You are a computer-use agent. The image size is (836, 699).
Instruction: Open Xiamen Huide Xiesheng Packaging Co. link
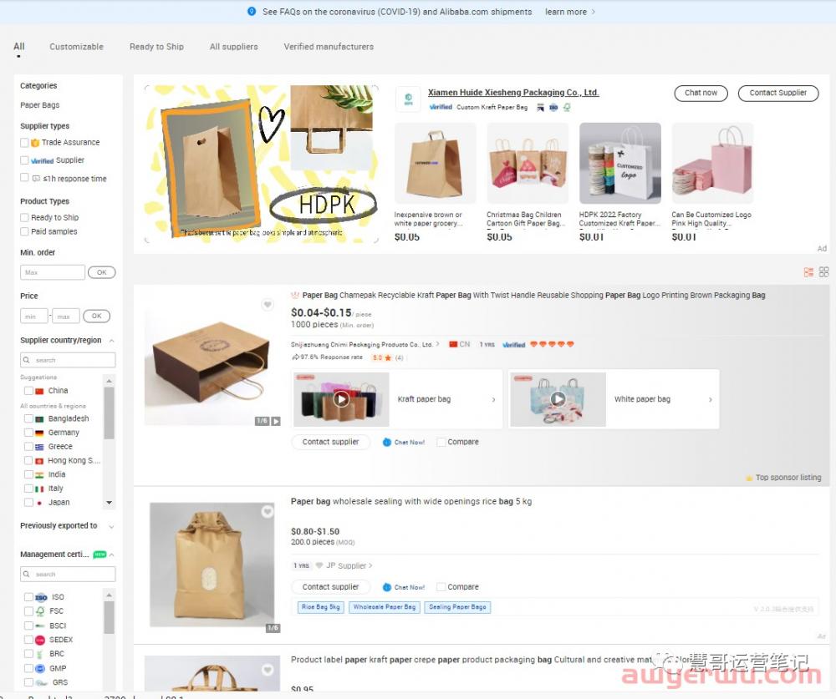click(513, 92)
